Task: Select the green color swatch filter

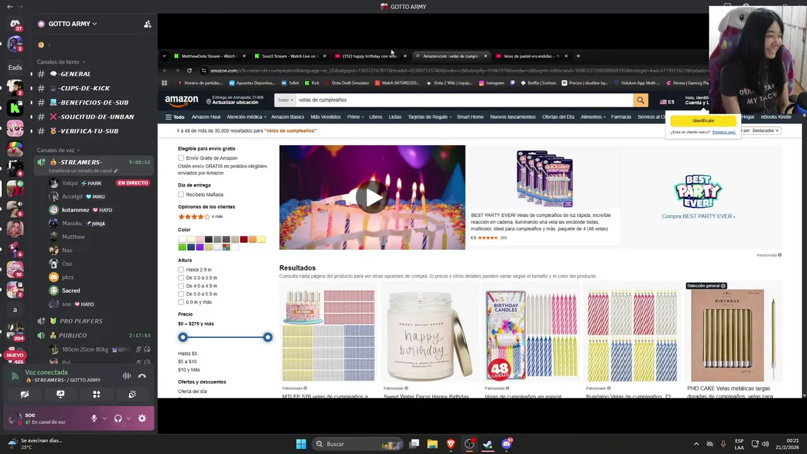Action: point(182,247)
